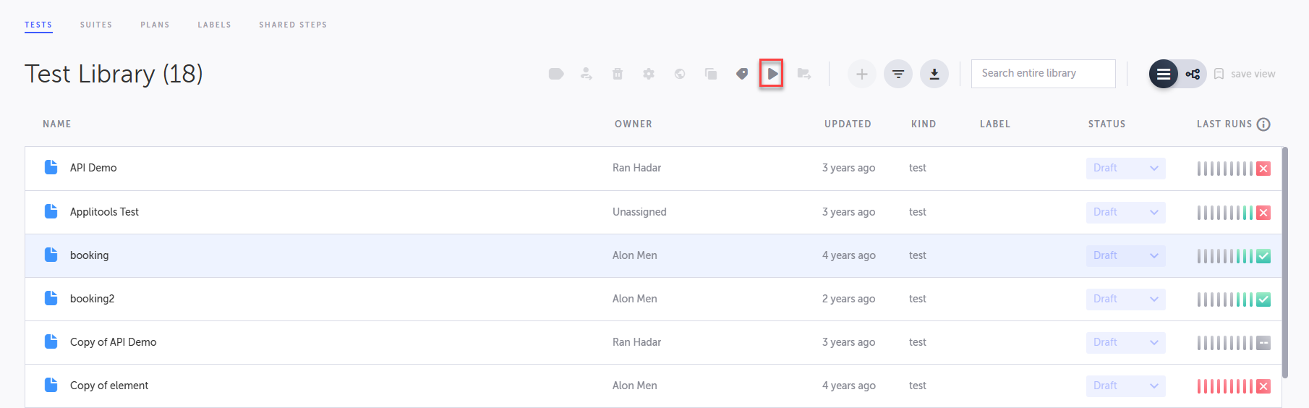Click the play/run tests icon

coord(772,74)
